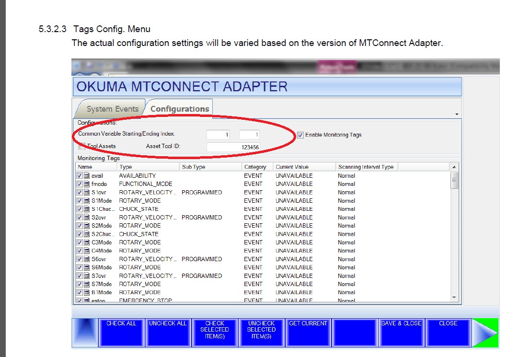Select Normal interval in S6ovr row

click(x=346, y=259)
